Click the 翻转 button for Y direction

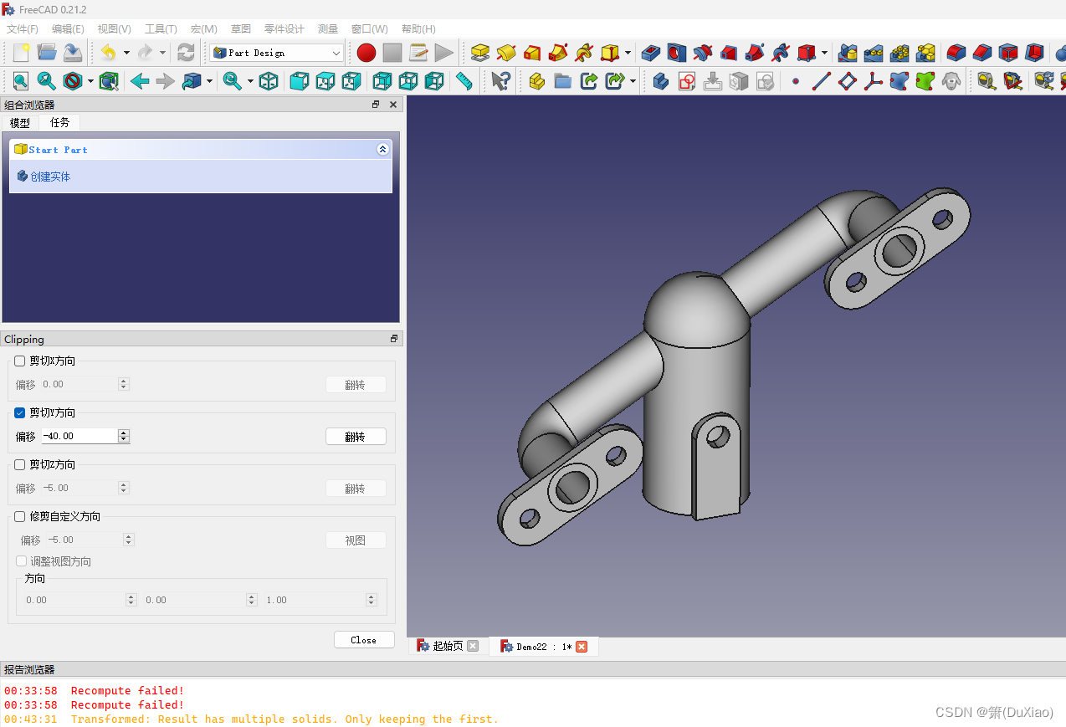pos(356,437)
